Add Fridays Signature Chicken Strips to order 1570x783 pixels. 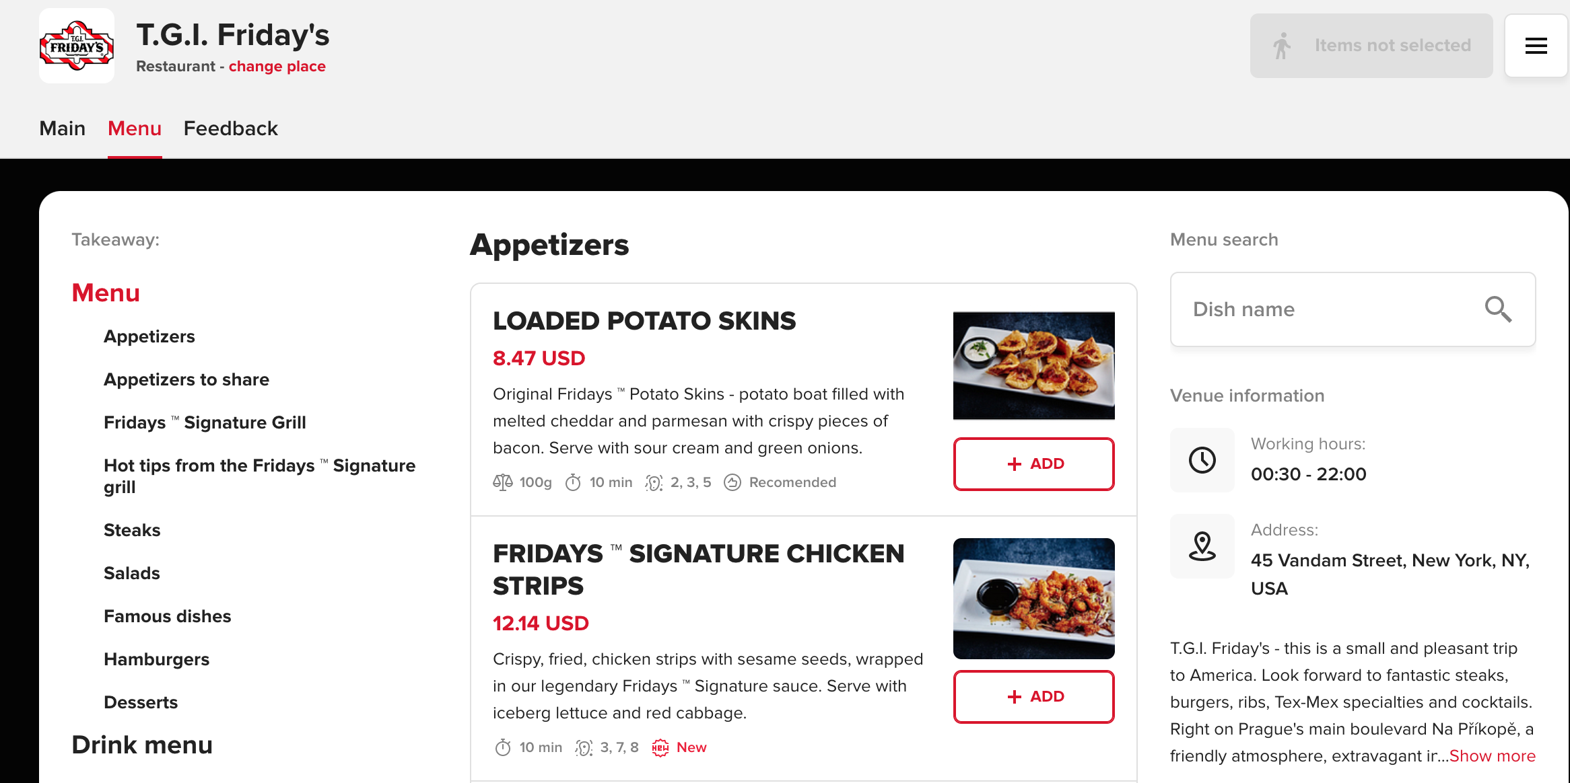click(x=1033, y=697)
